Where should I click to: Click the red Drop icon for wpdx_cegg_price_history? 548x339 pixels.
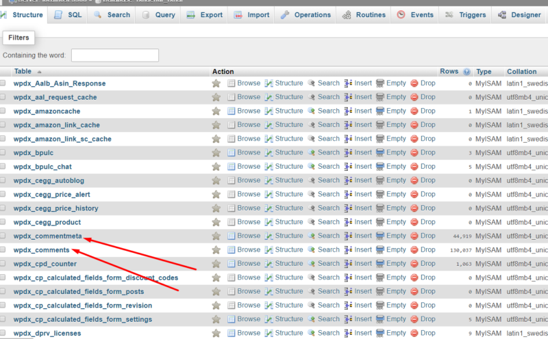click(x=414, y=208)
